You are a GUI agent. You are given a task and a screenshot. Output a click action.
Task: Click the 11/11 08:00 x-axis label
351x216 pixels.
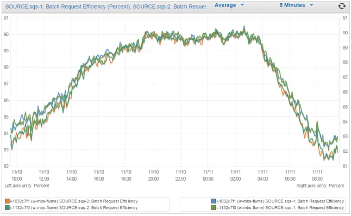(317, 175)
